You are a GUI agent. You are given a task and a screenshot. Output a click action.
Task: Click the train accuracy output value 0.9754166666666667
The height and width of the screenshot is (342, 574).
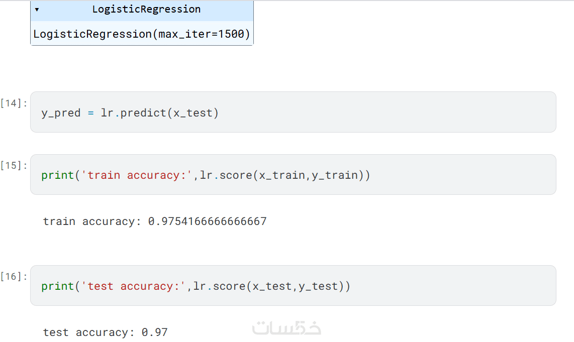pos(207,221)
